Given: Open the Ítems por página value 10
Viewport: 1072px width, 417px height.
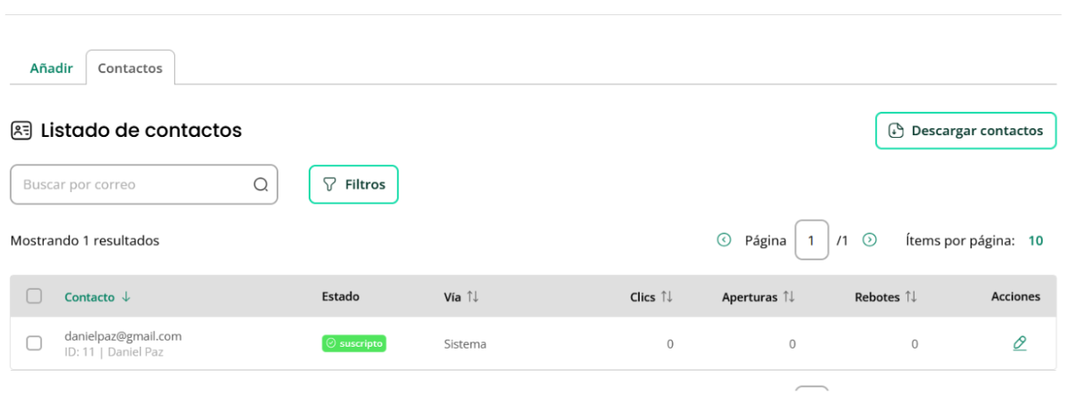Looking at the screenshot, I should pos(1036,240).
